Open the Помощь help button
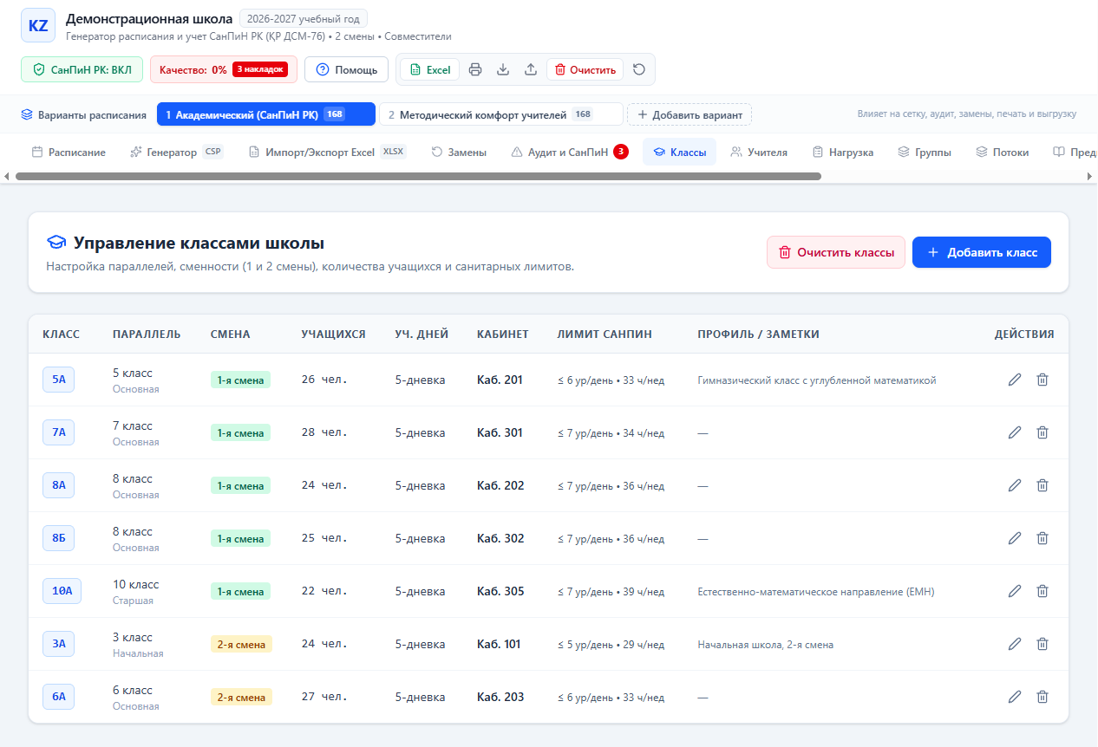Image resolution: width=1098 pixels, height=747 pixels. point(346,70)
